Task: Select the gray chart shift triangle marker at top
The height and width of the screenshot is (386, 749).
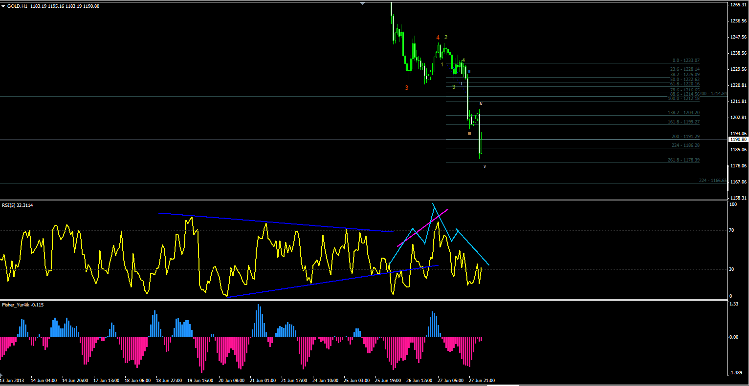Action: 363,3
